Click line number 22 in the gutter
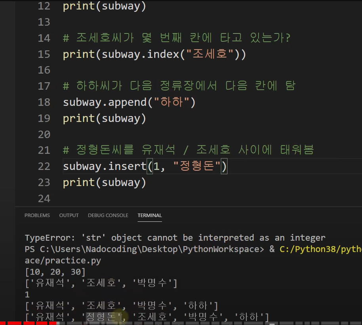 coord(44,167)
